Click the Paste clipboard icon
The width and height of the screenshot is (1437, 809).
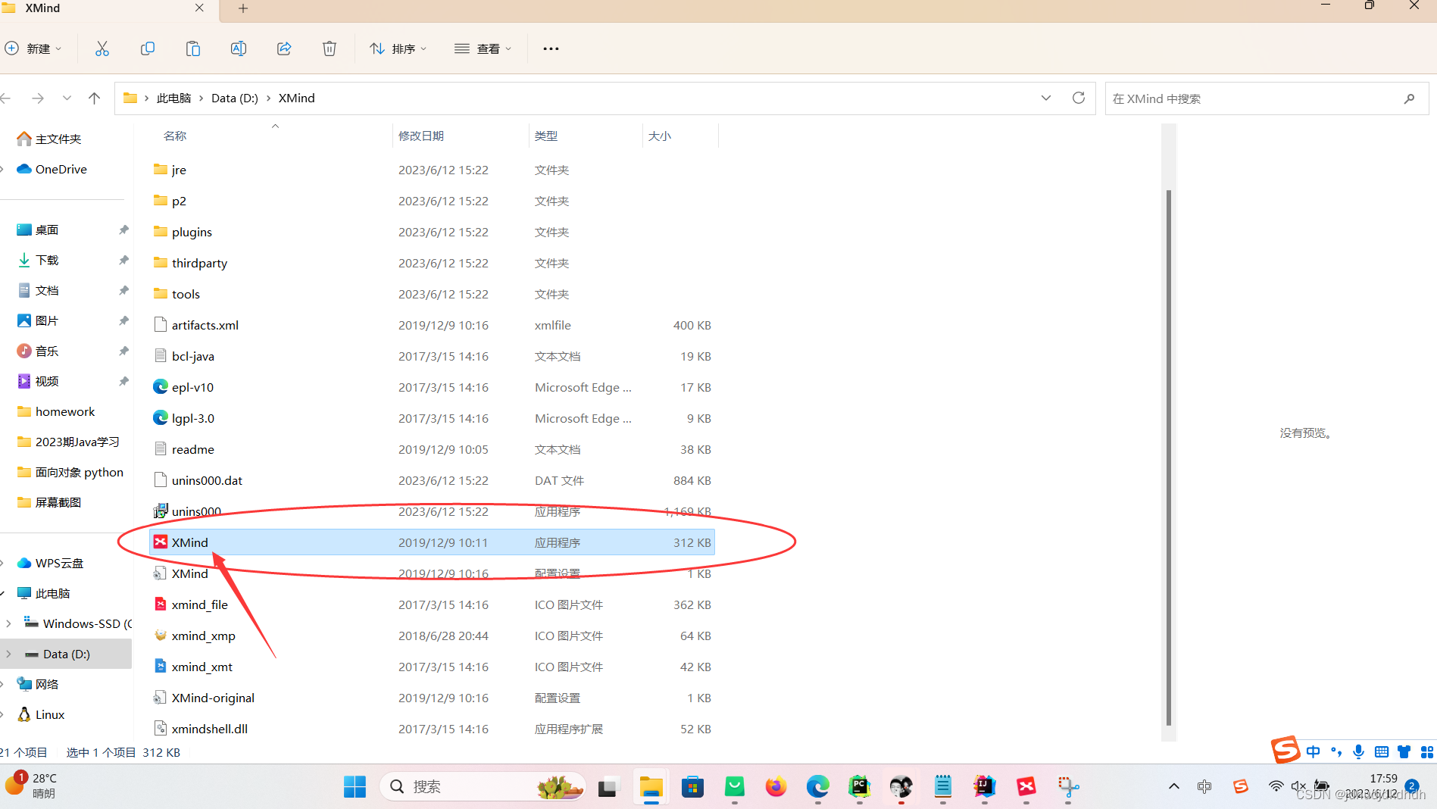pyautogui.click(x=193, y=48)
